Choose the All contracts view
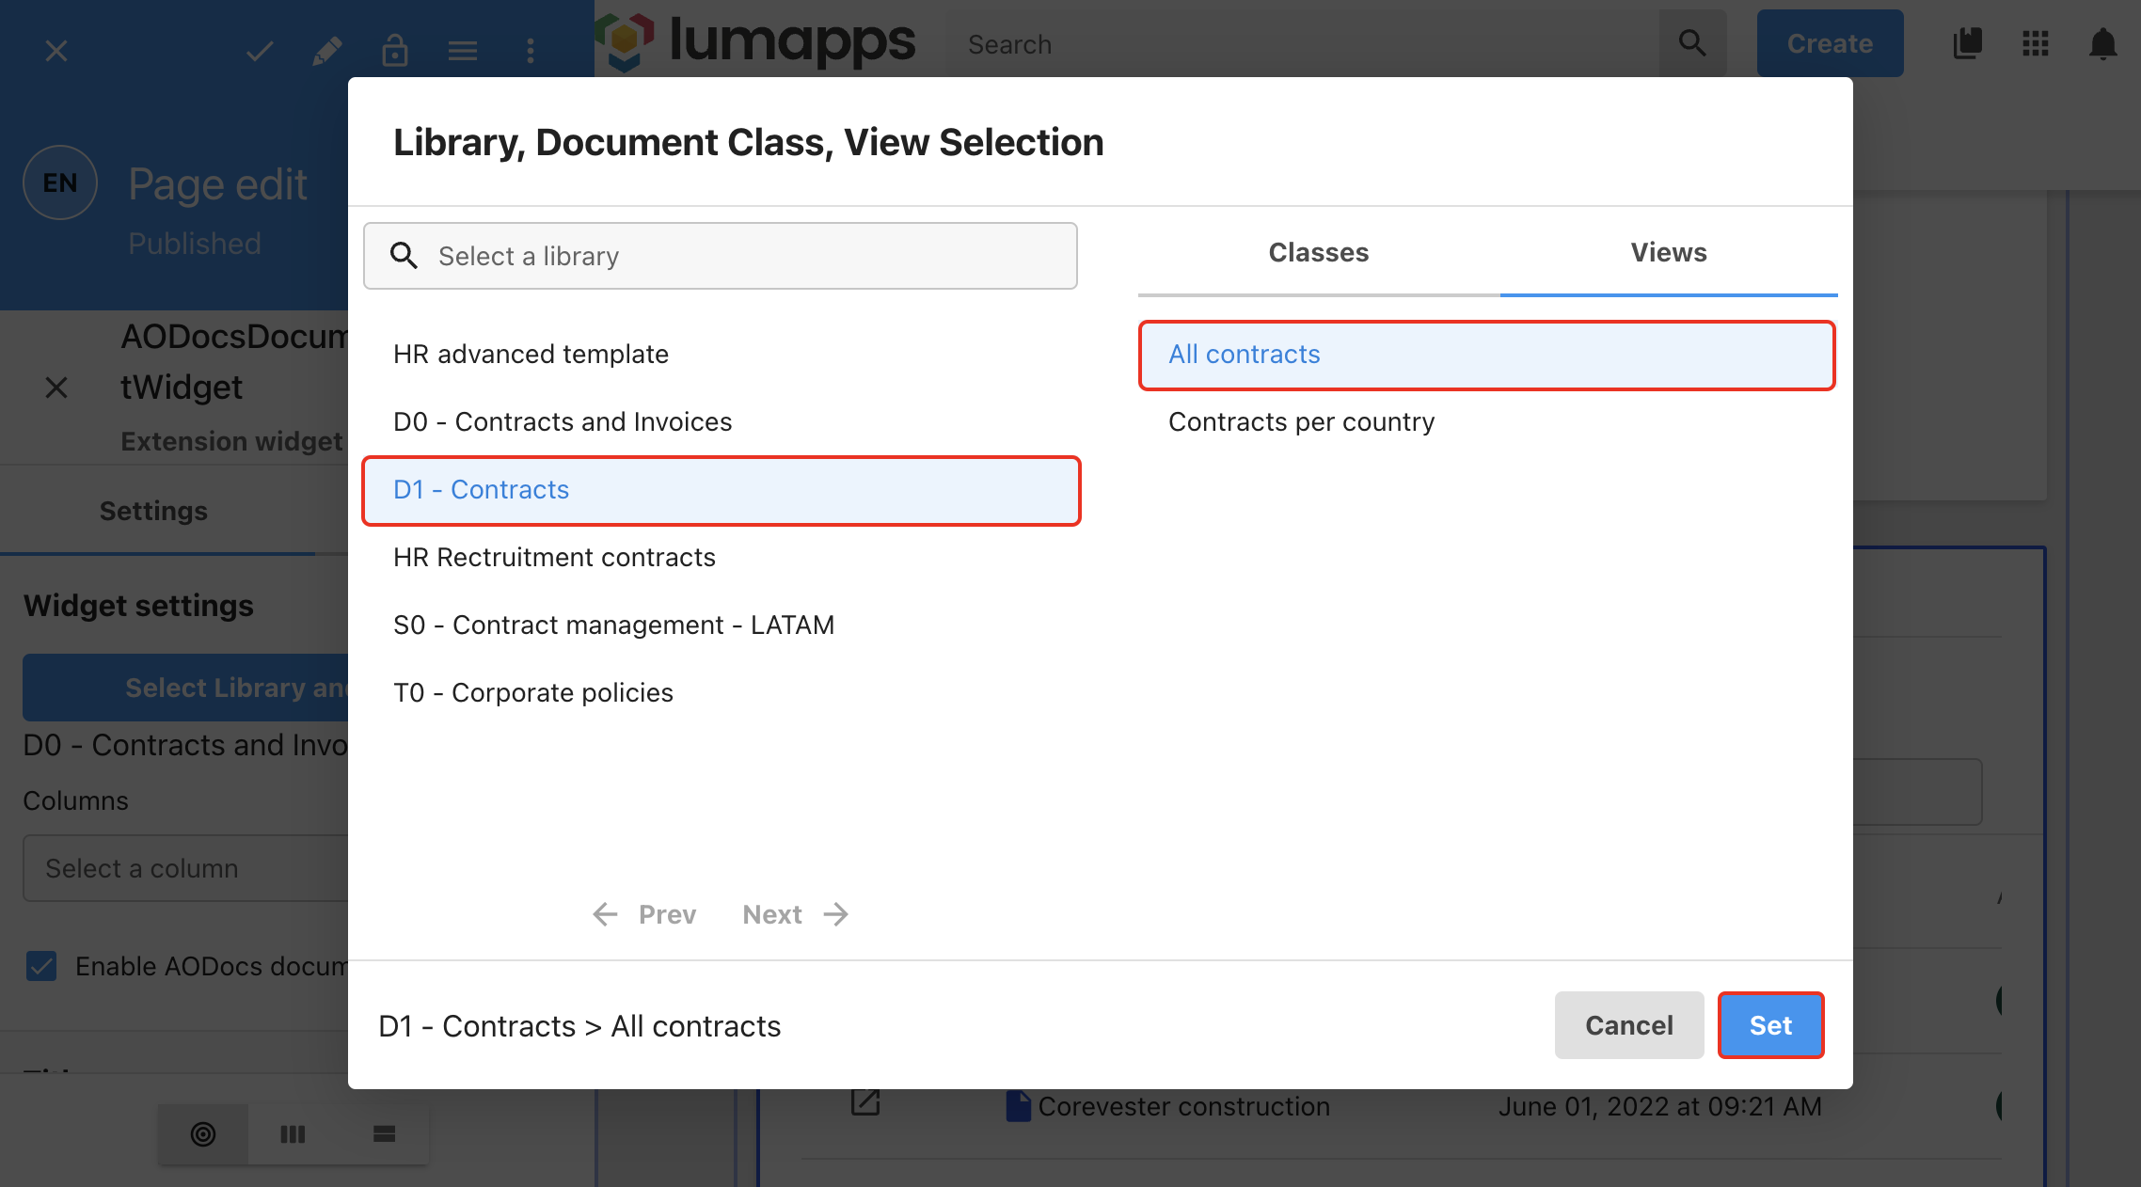The height and width of the screenshot is (1187, 2141). pyautogui.click(x=1486, y=355)
